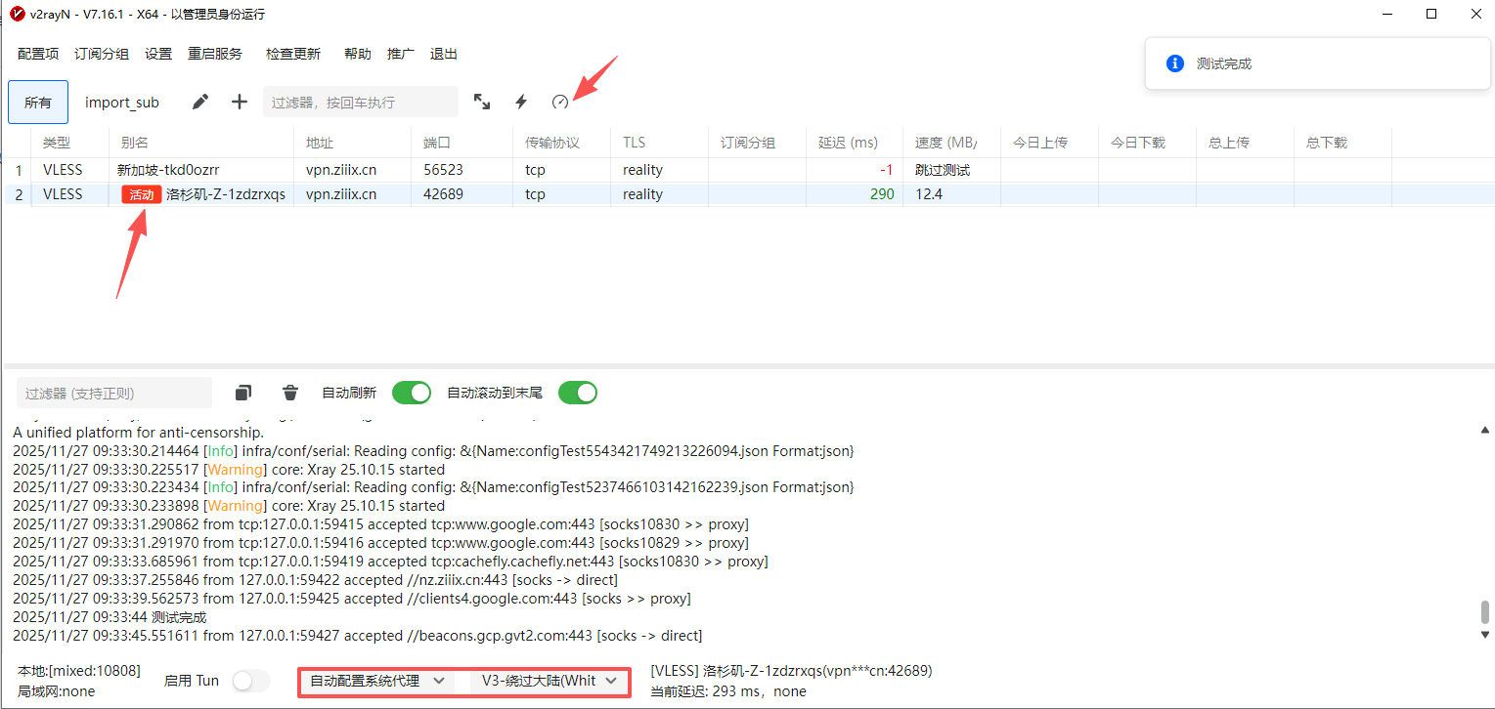Open the 订阅分组 menu

(102, 54)
